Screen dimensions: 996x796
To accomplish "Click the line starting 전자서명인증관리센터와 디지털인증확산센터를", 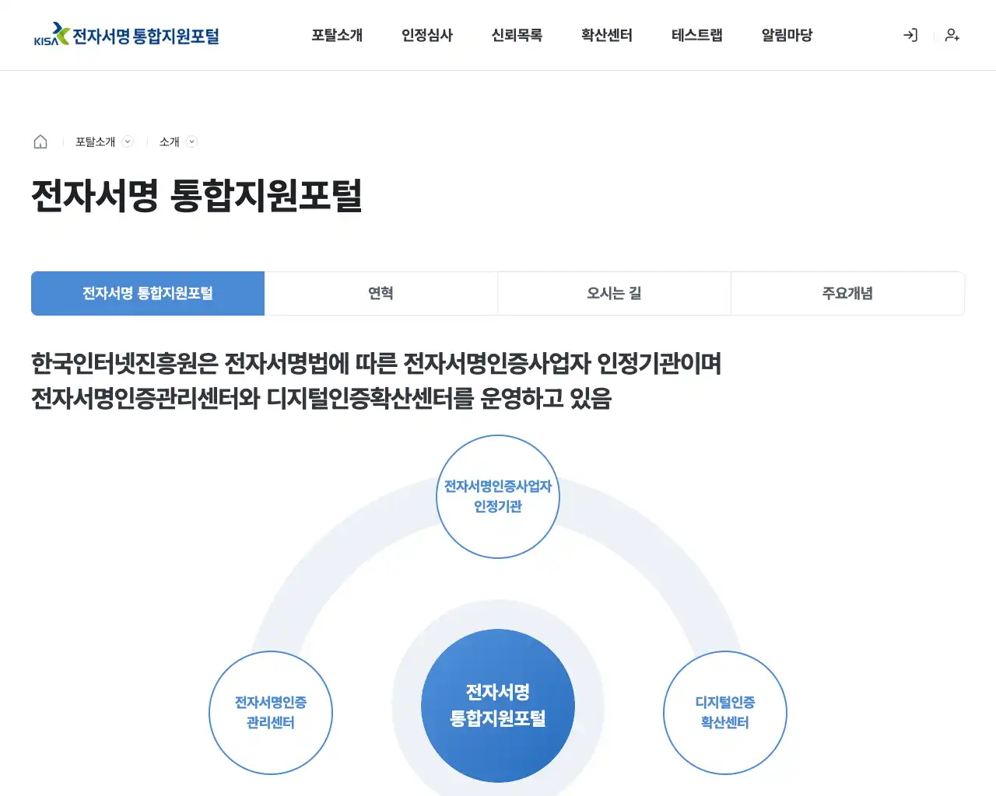I will point(321,398).
